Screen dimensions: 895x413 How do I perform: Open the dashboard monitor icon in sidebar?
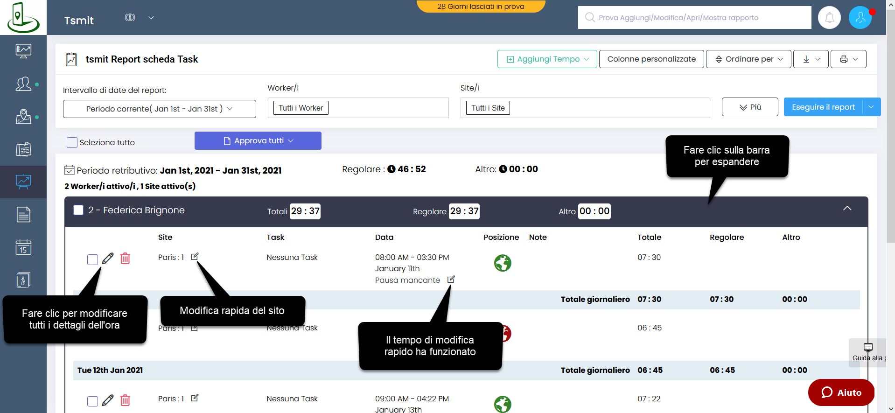point(23,50)
